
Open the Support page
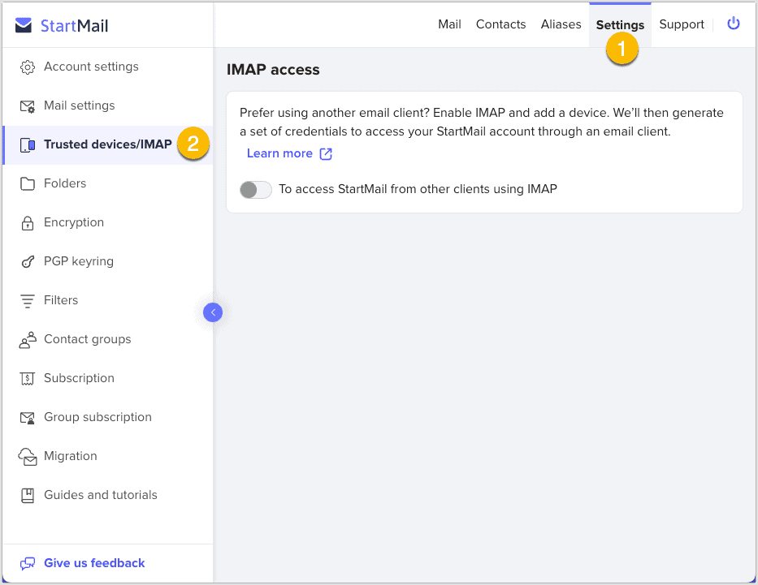(681, 24)
